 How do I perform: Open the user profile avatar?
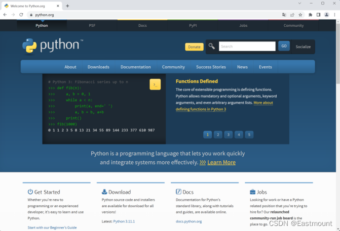(326, 15)
